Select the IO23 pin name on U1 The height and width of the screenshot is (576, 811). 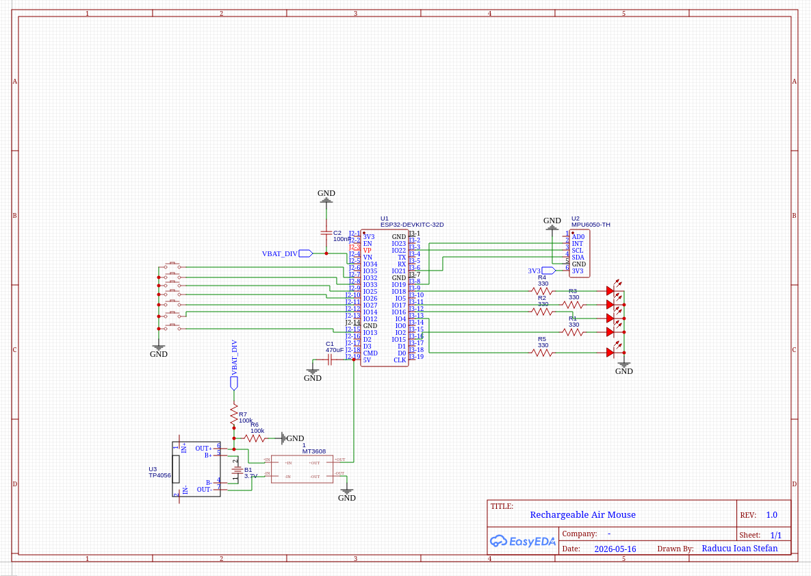point(399,244)
